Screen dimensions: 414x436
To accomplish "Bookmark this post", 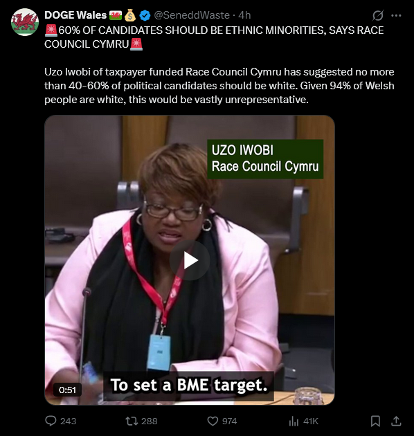I will coord(375,421).
